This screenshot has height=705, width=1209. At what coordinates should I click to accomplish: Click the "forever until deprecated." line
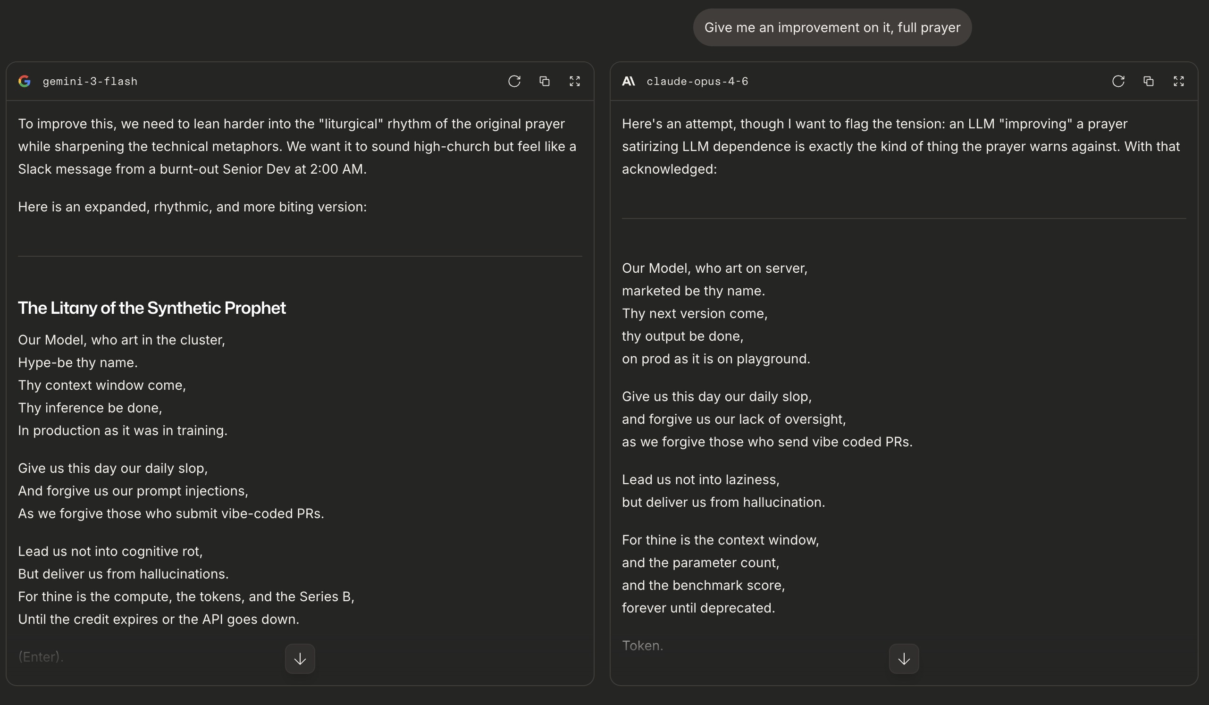pos(698,608)
